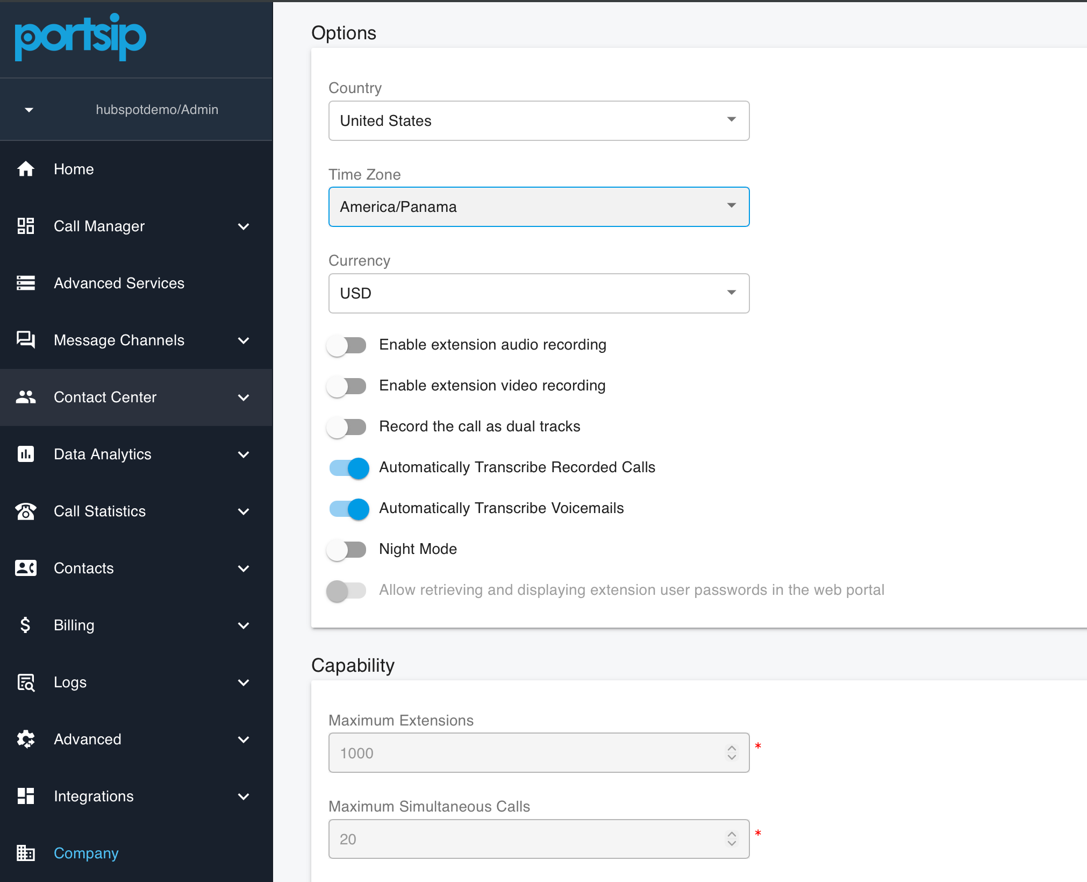This screenshot has width=1087, height=882.
Task: Enable extension audio recording toggle
Action: (x=347, y=345)
